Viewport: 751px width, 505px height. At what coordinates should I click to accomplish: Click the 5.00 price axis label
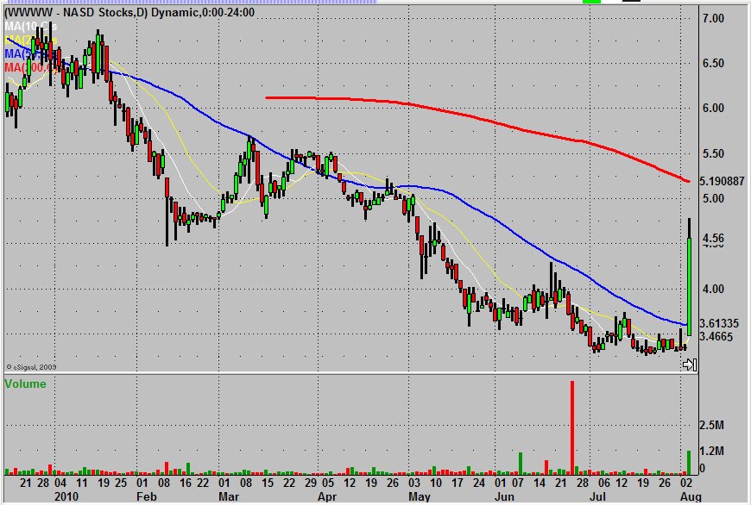tap(713, 198)
